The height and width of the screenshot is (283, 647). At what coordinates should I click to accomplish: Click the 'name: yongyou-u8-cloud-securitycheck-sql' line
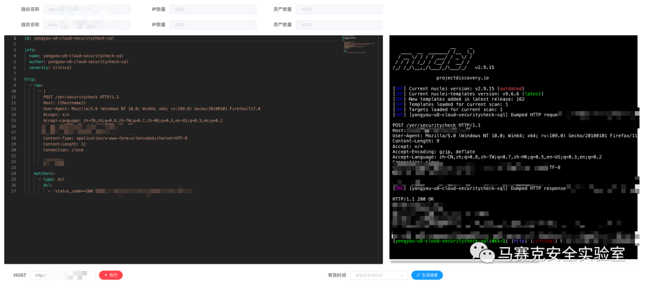76,56
